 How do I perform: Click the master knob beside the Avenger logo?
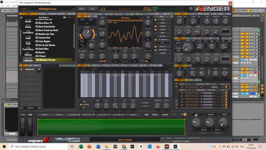pyautogui.click(x=191, y=9)
